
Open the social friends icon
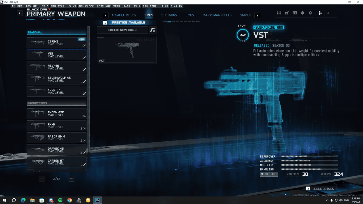320,13
